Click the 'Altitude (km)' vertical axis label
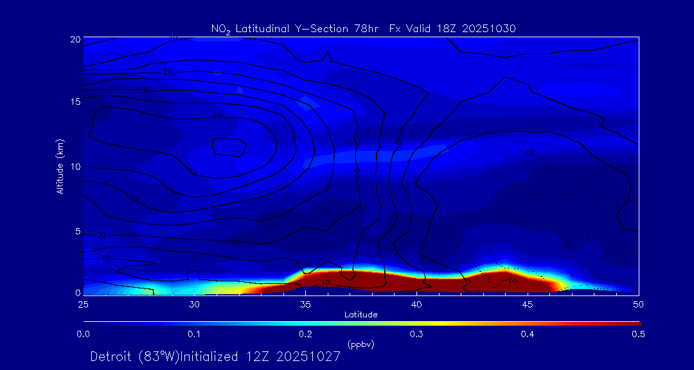694x370 pixels. tap(59, 166)
